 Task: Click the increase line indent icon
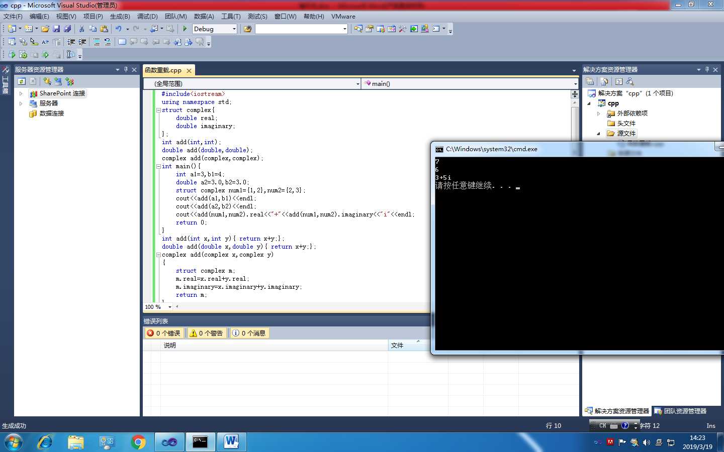pyautogui.click(x=82, y=42)
